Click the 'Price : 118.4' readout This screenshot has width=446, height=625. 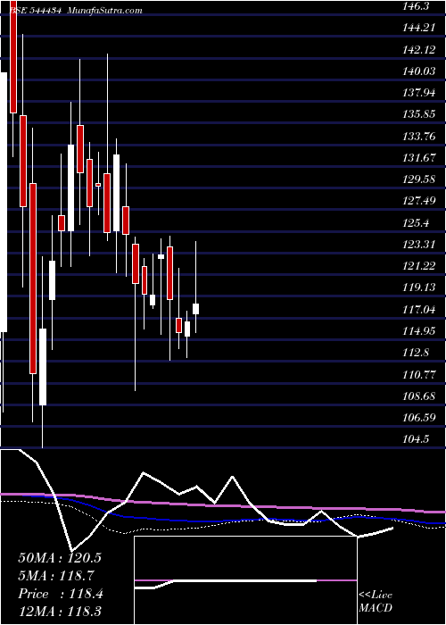[x=61, y=594]
